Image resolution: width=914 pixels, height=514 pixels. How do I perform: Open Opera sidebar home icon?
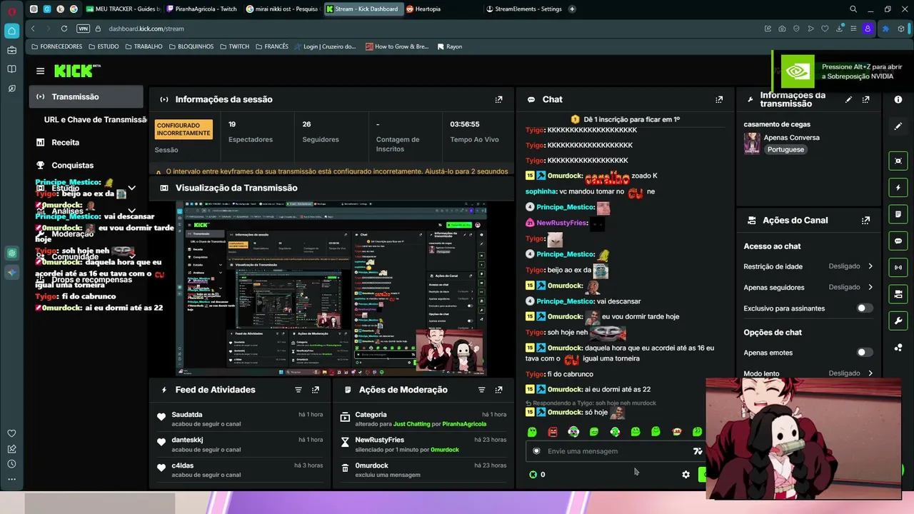[11, 31]
